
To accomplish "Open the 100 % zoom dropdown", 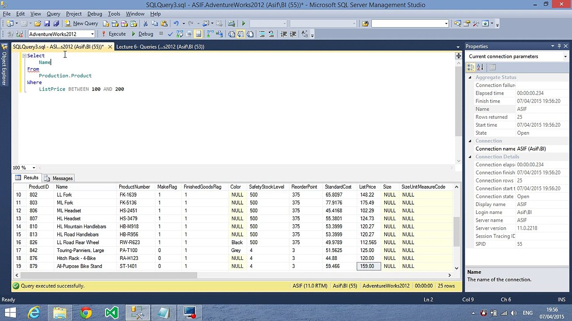I will coord(34,168).
